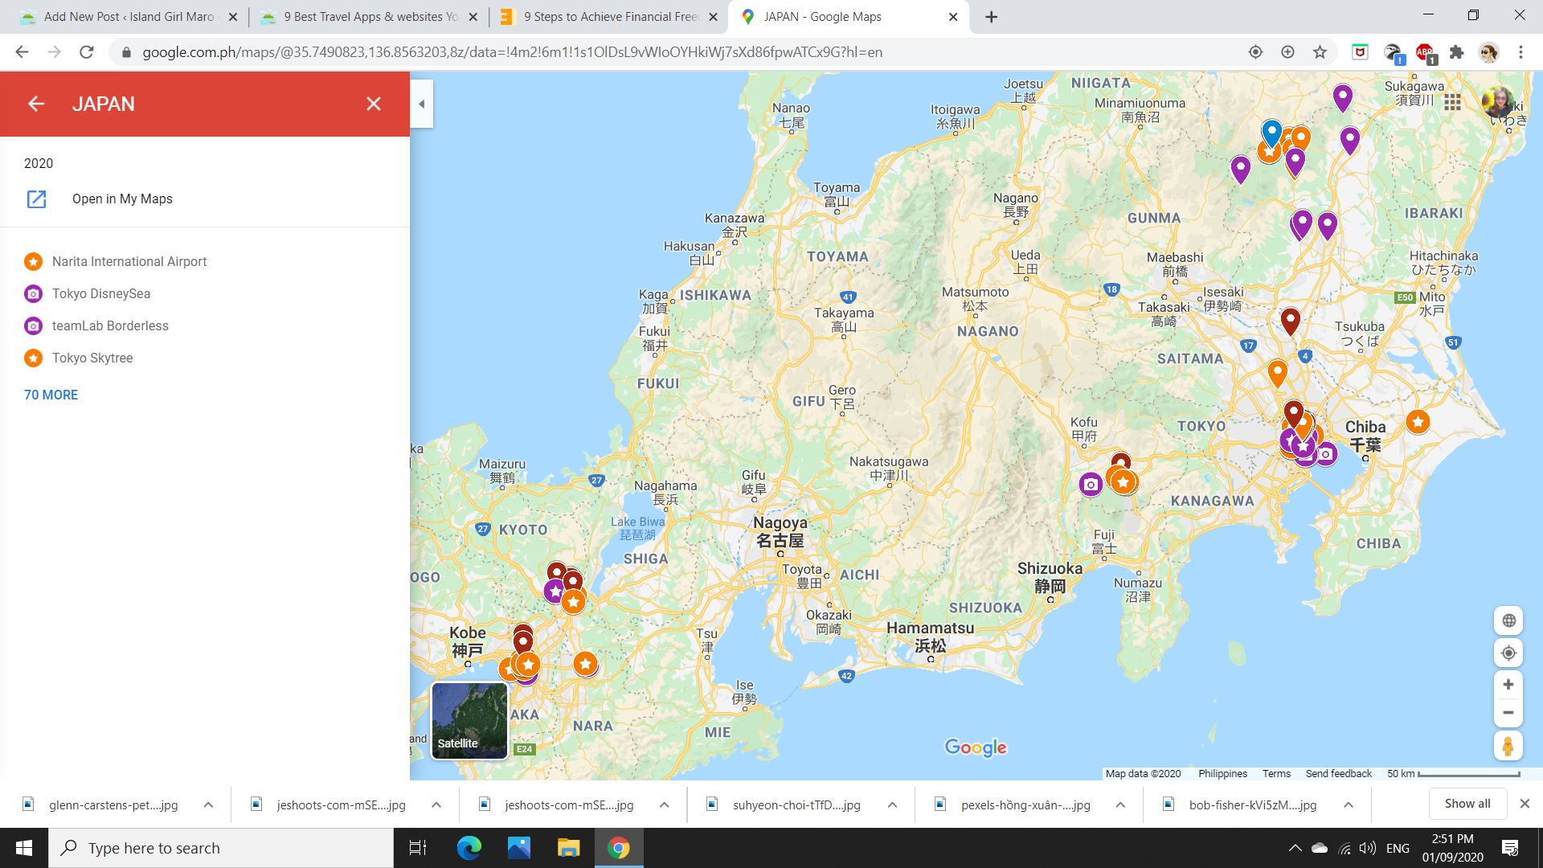Screen dimensions: 1543x868
Task: Close the 9 Best Travel Apps tab
Action: coord(473,17)
